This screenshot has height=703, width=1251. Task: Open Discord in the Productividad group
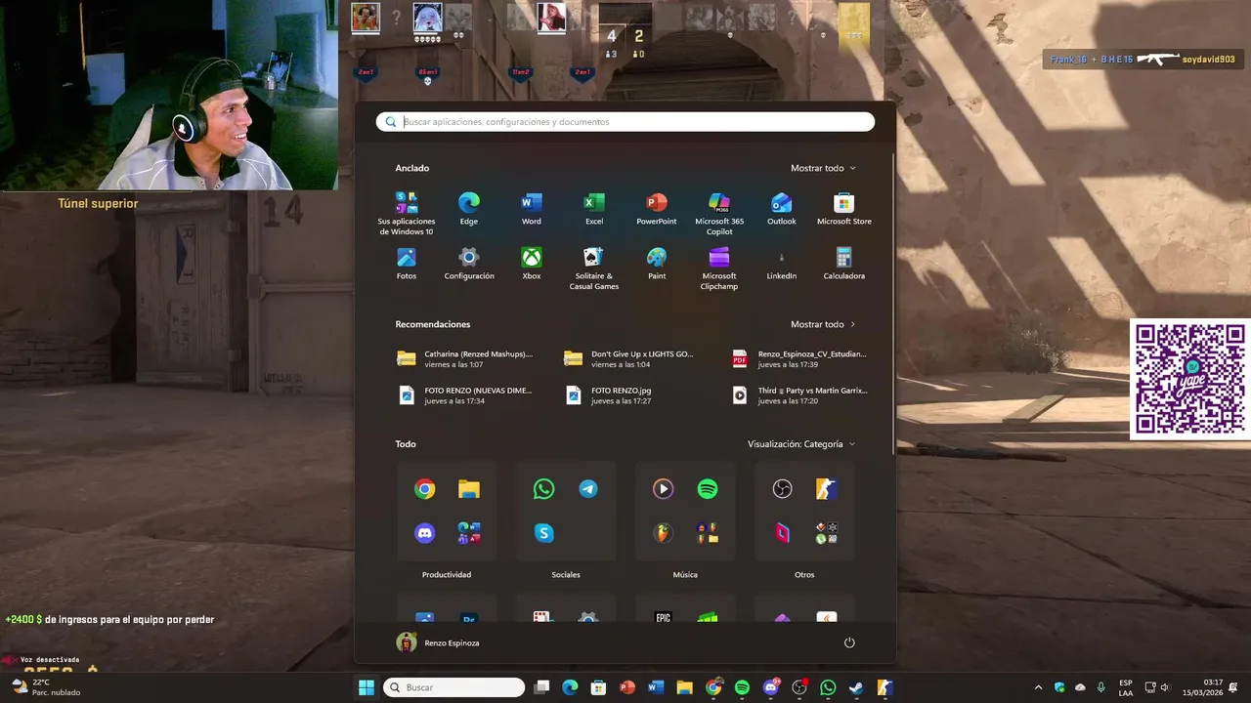pos(424,533)
